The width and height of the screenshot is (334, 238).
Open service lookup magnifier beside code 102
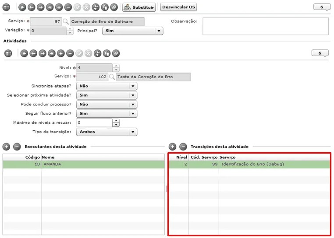[112, 77]
